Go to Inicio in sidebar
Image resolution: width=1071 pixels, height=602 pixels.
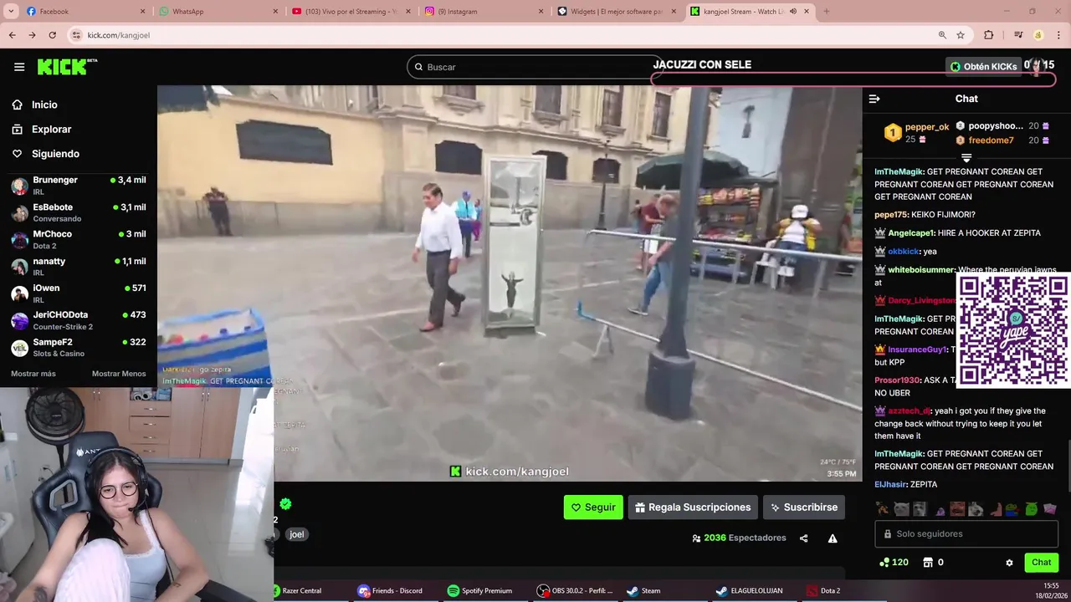click(44, 105)
